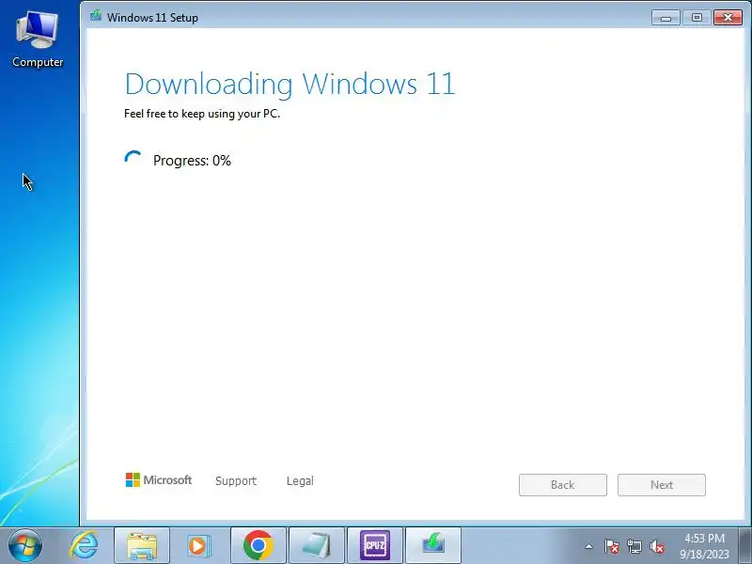Click 'Feel free to keep using your PC.'

[x=202, y=114]
